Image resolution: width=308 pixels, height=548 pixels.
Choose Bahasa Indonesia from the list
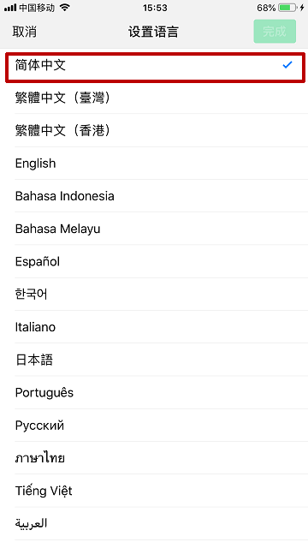[154, 196]
